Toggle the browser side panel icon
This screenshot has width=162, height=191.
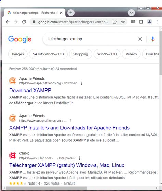(141, 22)
